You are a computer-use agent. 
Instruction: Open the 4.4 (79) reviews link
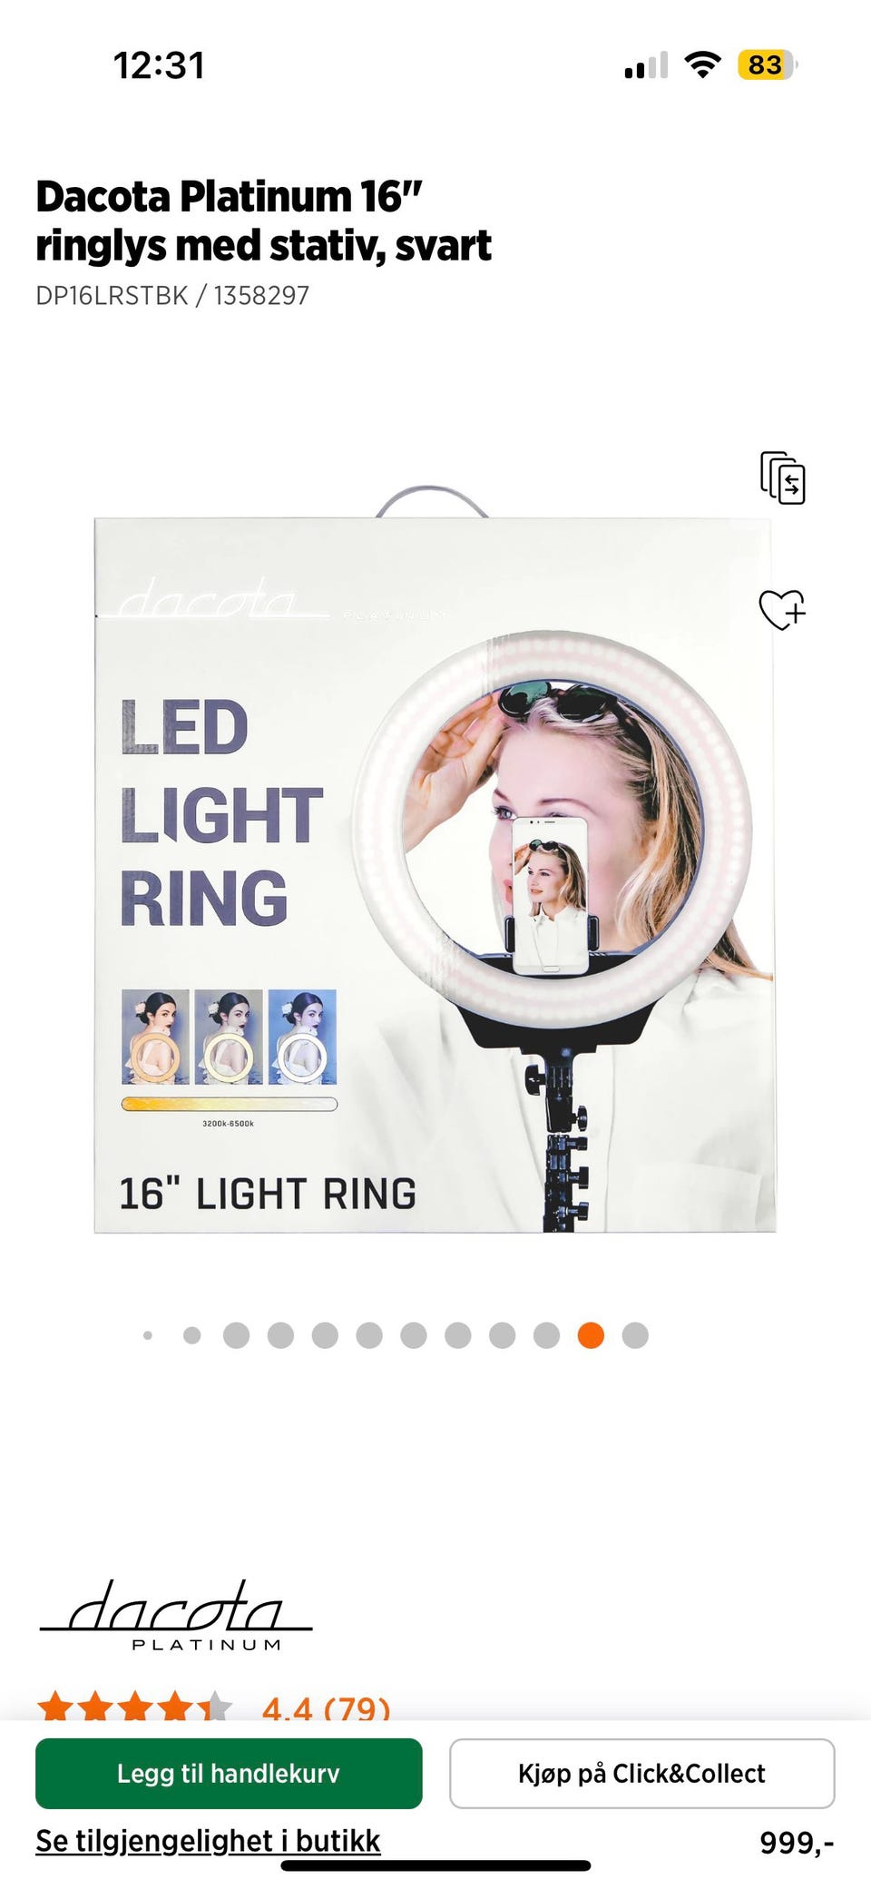(326, 1708)
